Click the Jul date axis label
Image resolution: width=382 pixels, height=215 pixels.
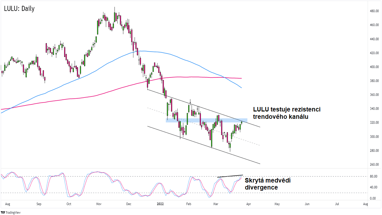click(x=337, y=204)
